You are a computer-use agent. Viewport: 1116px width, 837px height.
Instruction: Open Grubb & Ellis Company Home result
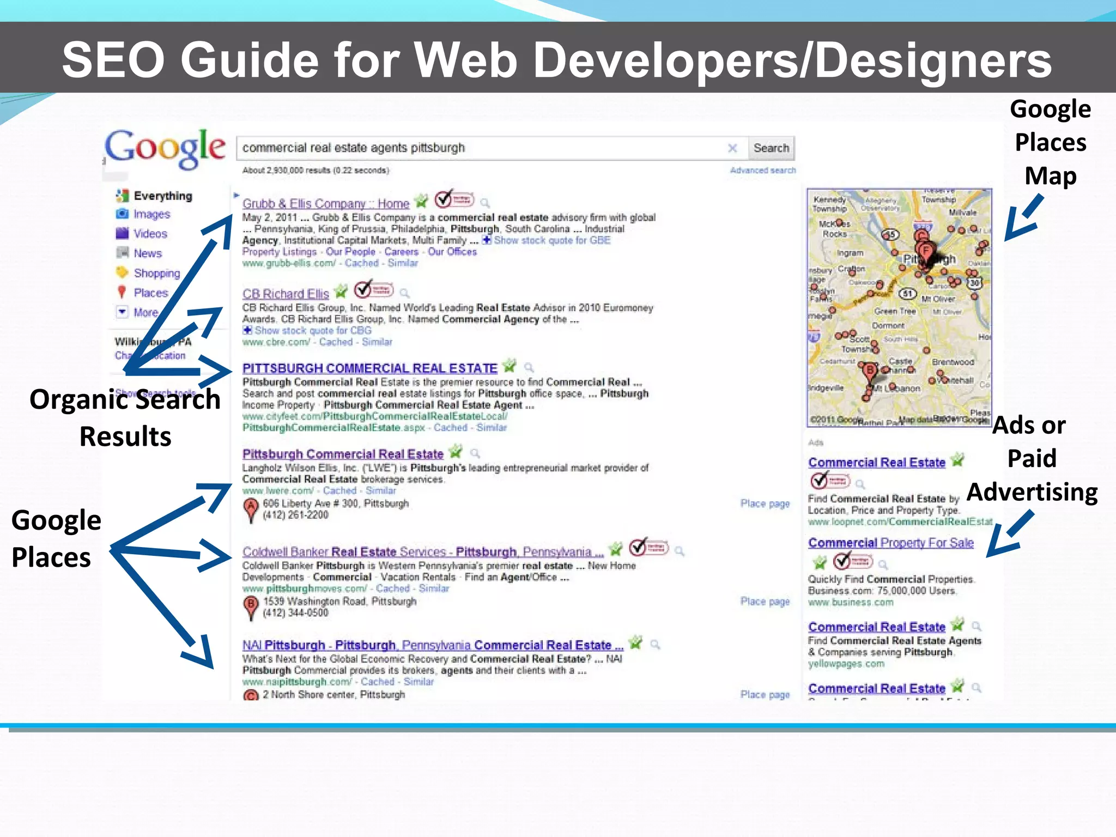pyautogui.click(x=326, y=204)
